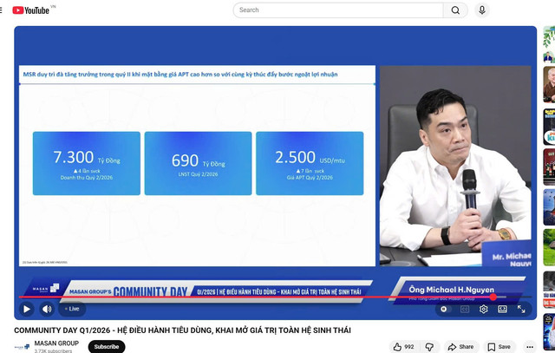Go to the YouTube home logo
Screen dimensions: 555x353
click(31, 10)
